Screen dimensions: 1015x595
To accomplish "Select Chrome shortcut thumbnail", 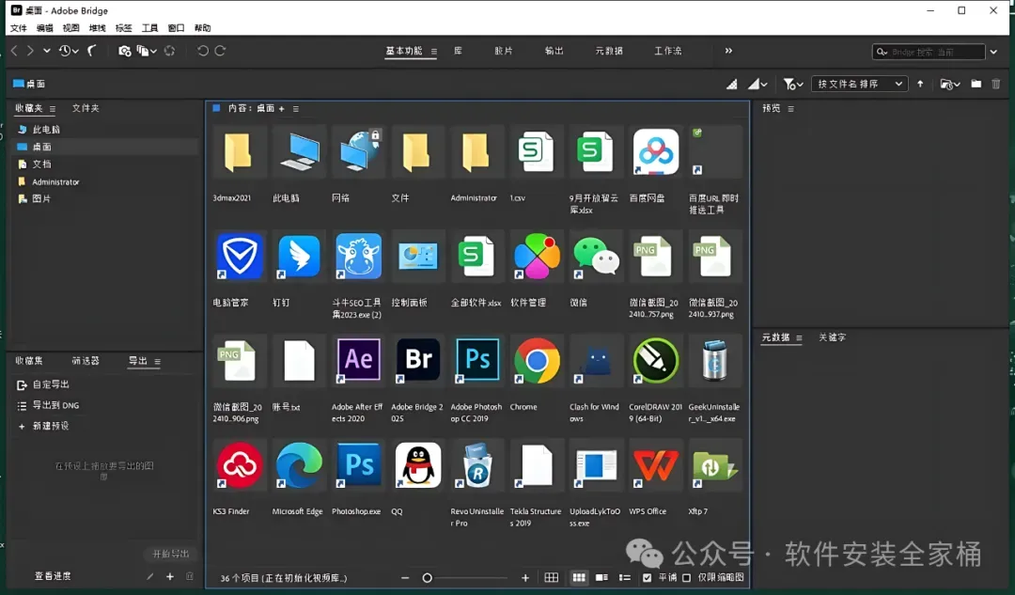I will coord(537,360).
